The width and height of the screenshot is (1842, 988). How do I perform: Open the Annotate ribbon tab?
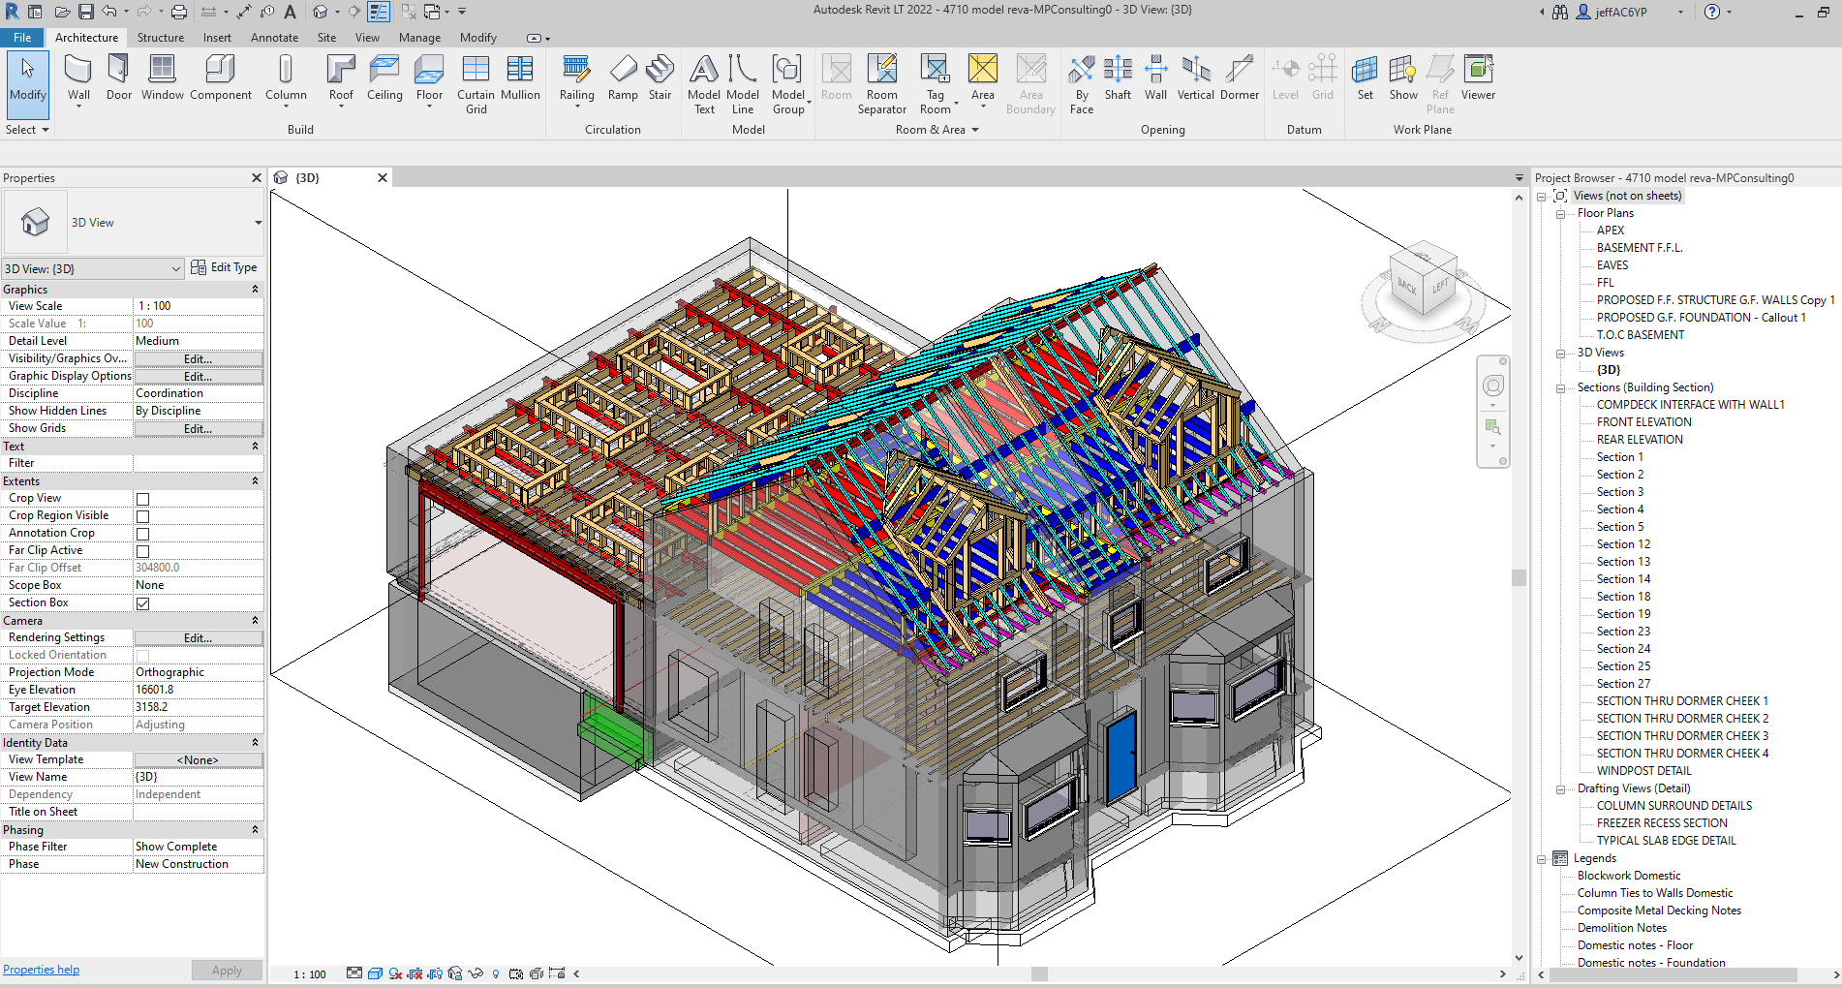point(274,38)
